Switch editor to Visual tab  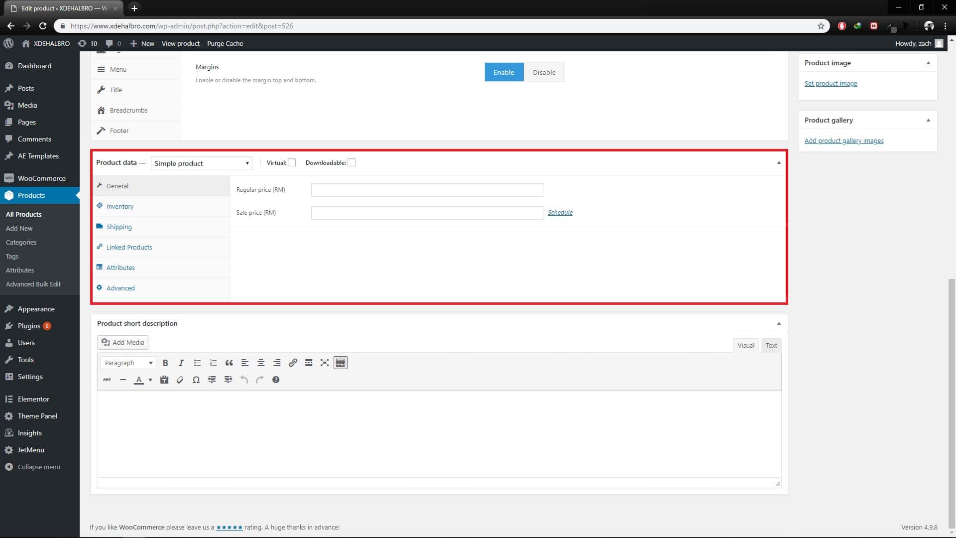click(x=746, y=345)
